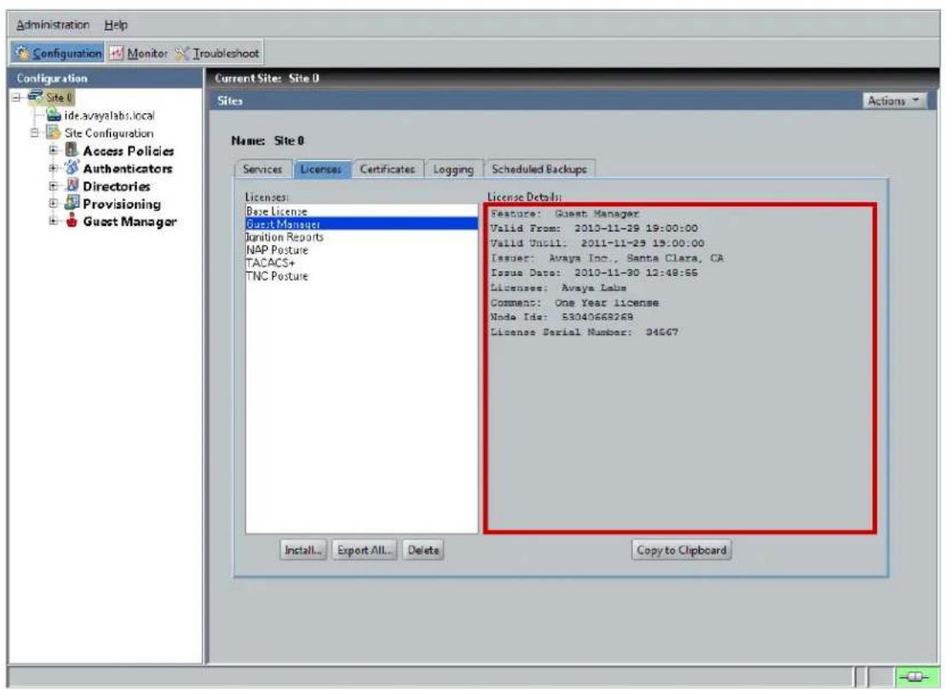Image resolution: width=945 pixels, height=689 pixels.
Task: Switch to the Services tab
Action: pos(262,169)
